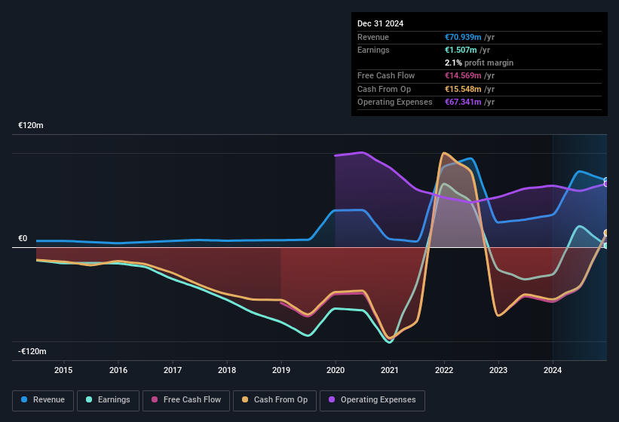Click the pink Free Cash Flow dot
This screenshot has height=422, width=619.
point(155,399)
